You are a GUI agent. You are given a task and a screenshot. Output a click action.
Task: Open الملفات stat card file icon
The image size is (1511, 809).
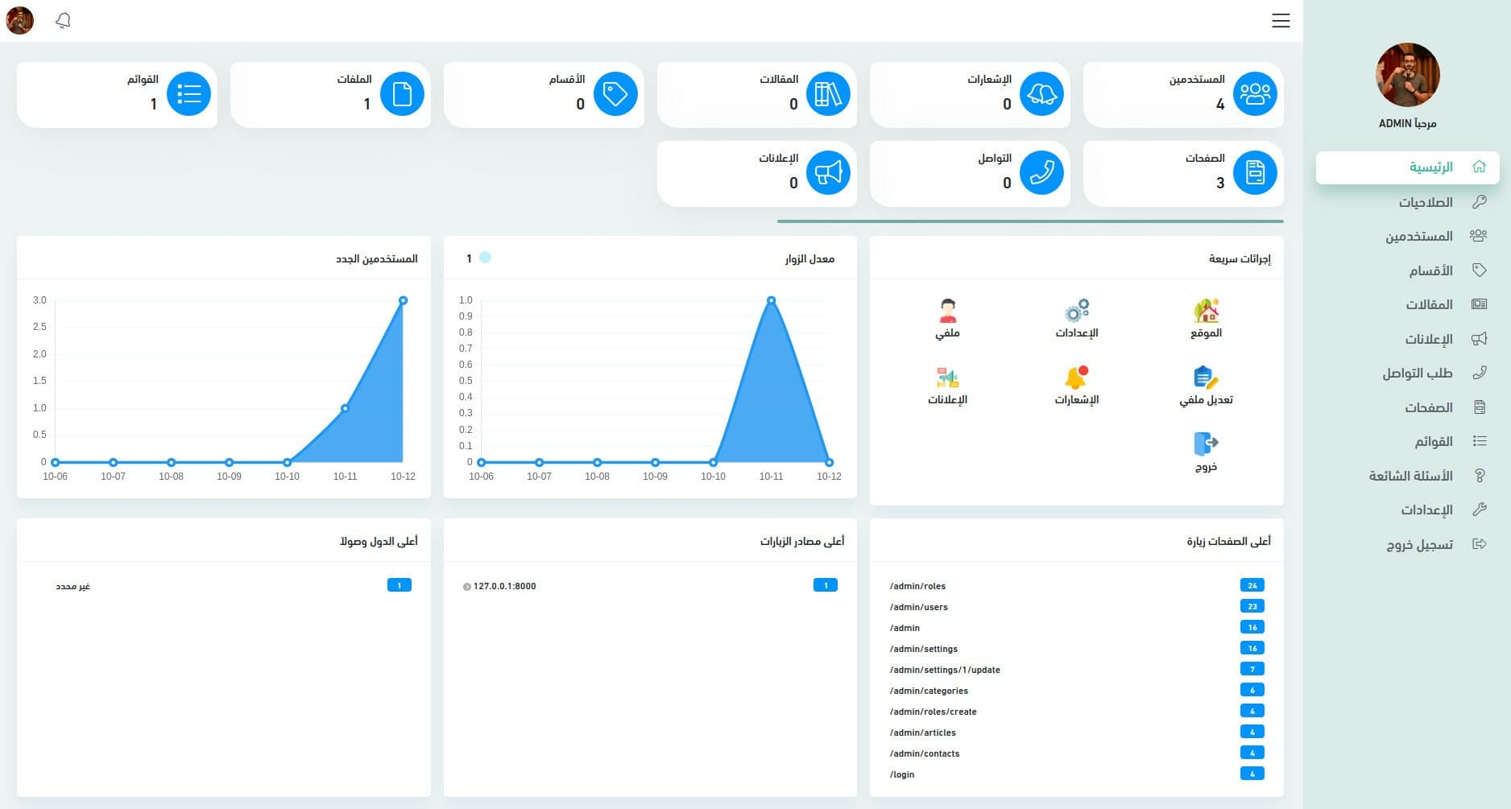click(x=402, y=94)
